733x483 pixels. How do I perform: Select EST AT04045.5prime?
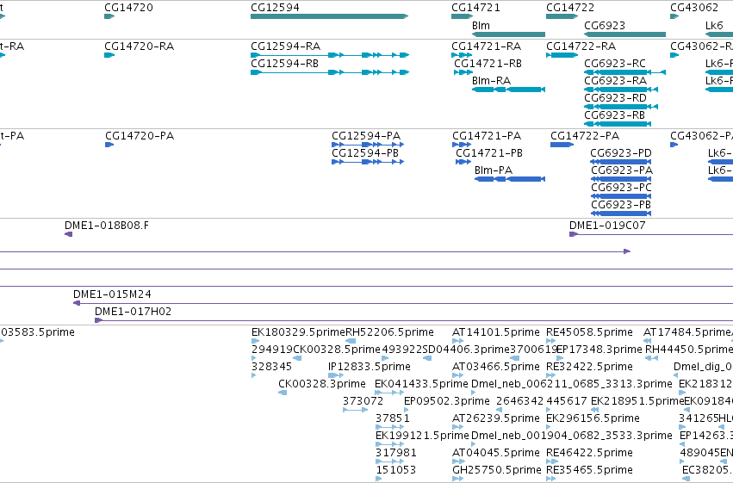(x=495, y=453)
